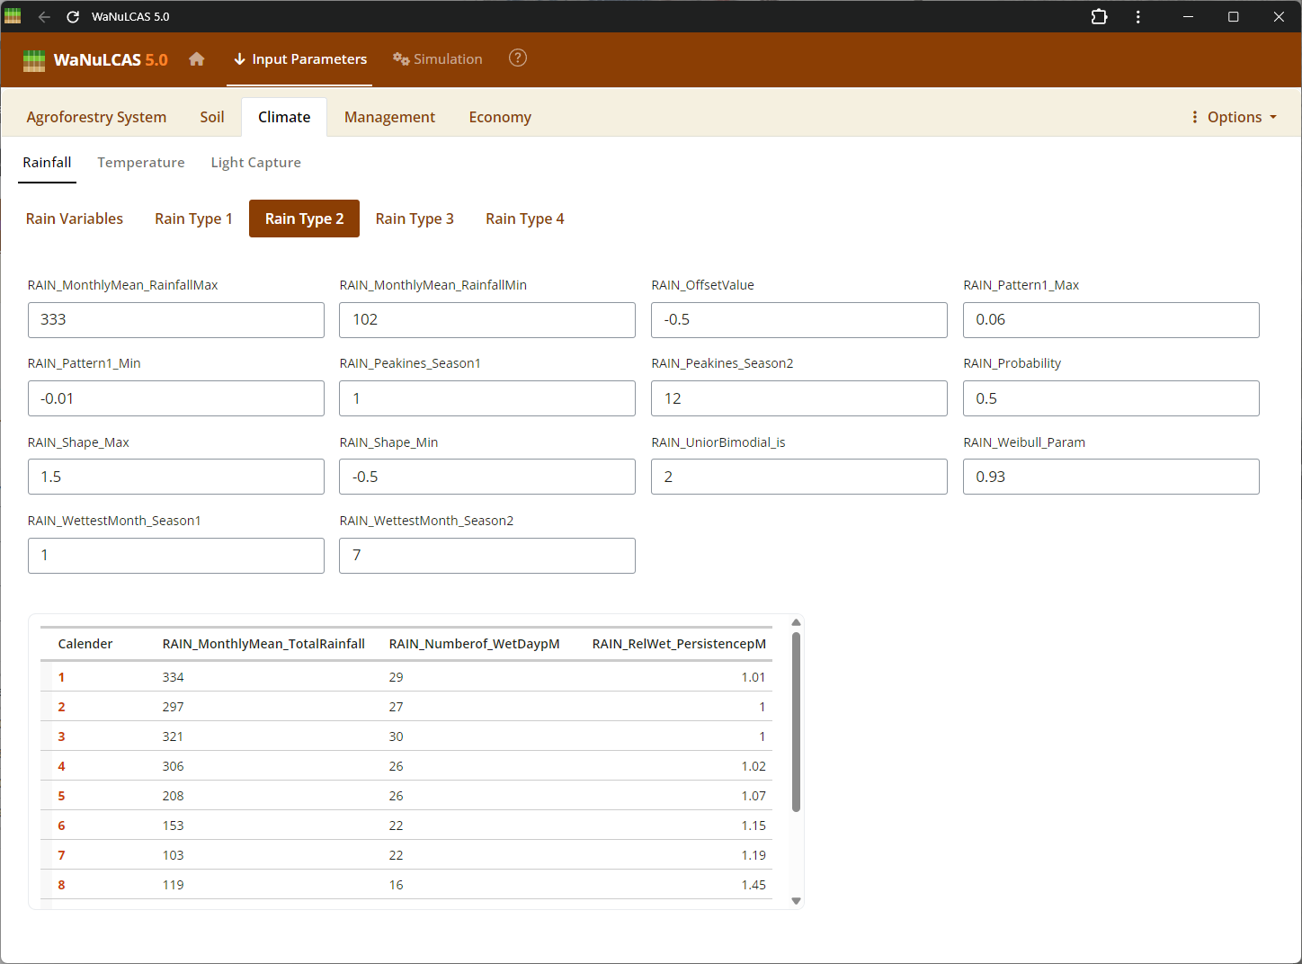This screenshot has width=1302, height=964.
Task: Click the RAIN_Weibull_Param input field
Action: click(1110, 477)
